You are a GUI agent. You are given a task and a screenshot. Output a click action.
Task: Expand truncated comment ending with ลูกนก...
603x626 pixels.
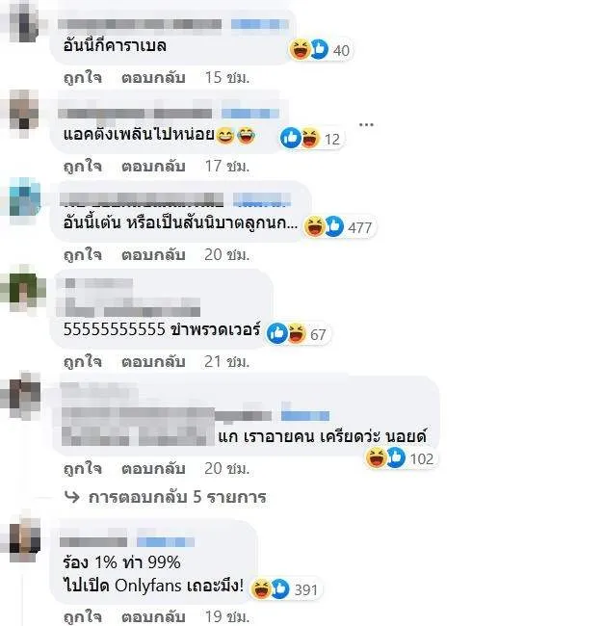click(x=292, y=222)
